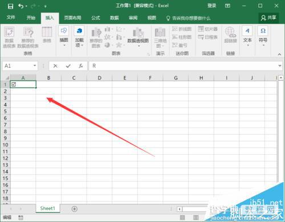Expand the formula bar with its arrow
Viewport: 285px width, 222px height.
coord(280,65)
